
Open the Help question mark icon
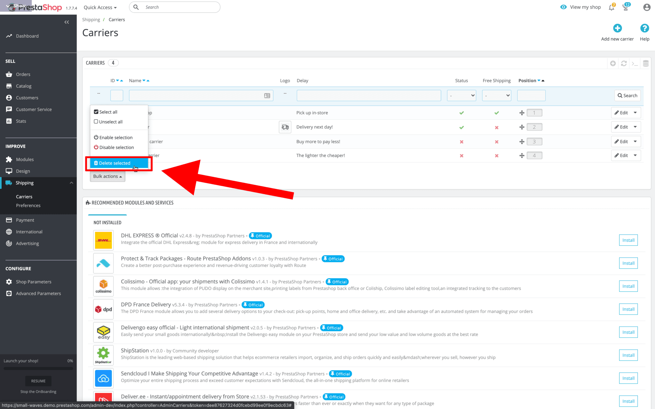[644, 28]
